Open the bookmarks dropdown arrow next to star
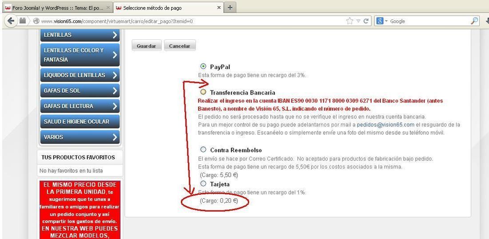This screenshot has width=489, height=239. coord(358,21)
